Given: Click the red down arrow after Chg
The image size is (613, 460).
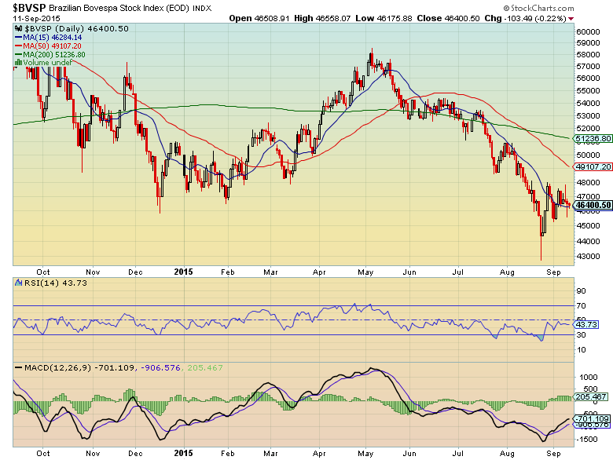Looking at the screenshot, I should pos(571,17).
